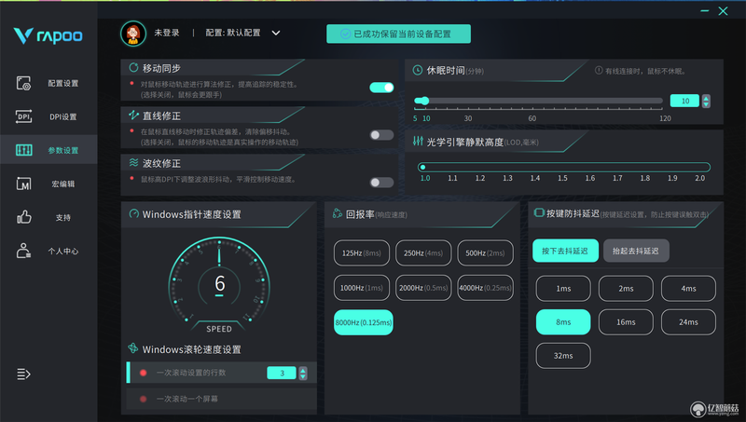
Task: Click the Rapoo logo
Action: pos(48,35)
